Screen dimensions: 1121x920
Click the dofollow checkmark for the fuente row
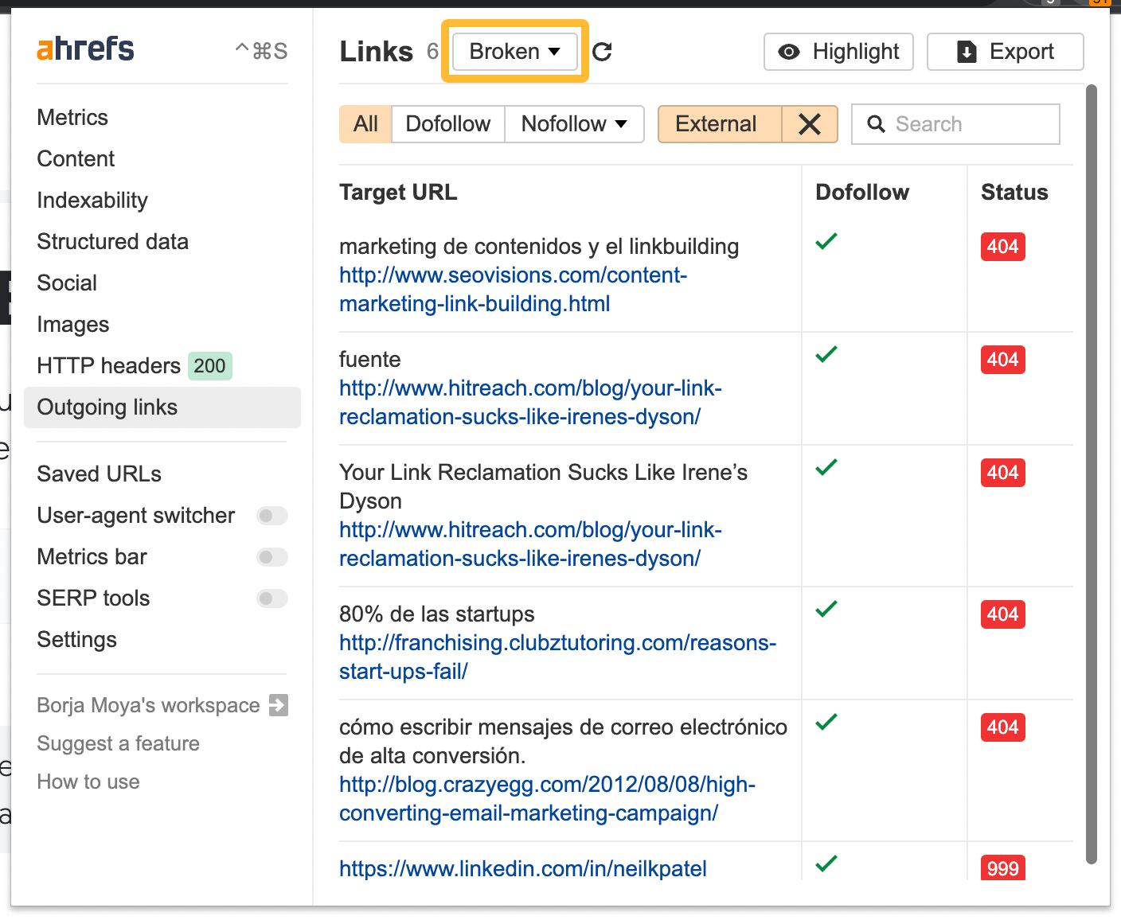click(x=826, y=354)
